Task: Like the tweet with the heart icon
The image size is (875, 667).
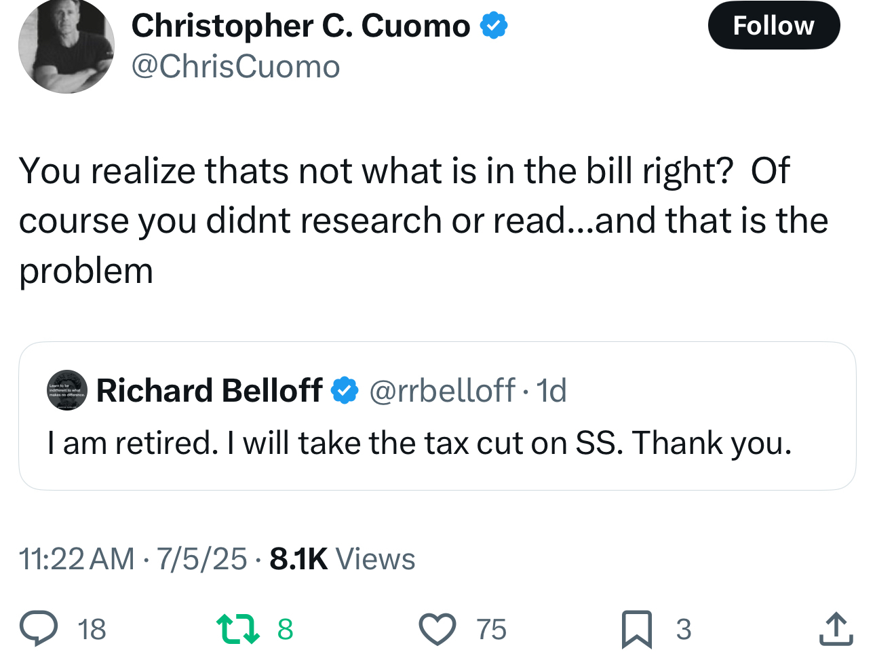Action: point(437,629)
